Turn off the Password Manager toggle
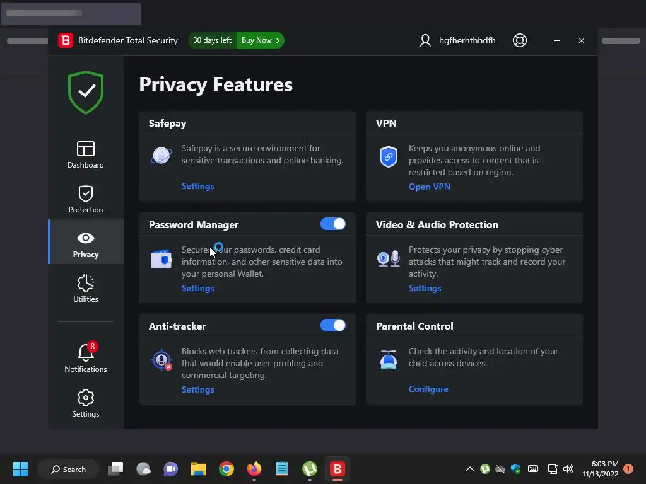 point(333,224)
